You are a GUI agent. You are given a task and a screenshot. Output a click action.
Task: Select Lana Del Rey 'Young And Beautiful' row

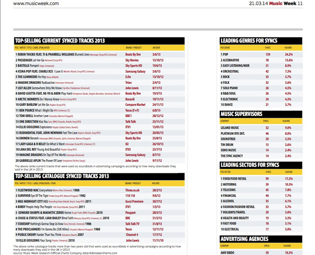pyautogui.click(x=99, y=149)
